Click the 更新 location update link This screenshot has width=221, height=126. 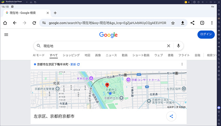[75, 64]
